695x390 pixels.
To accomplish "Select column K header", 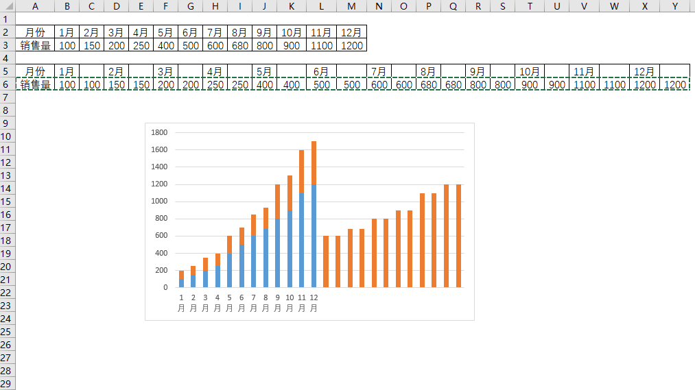I will 291,6.
